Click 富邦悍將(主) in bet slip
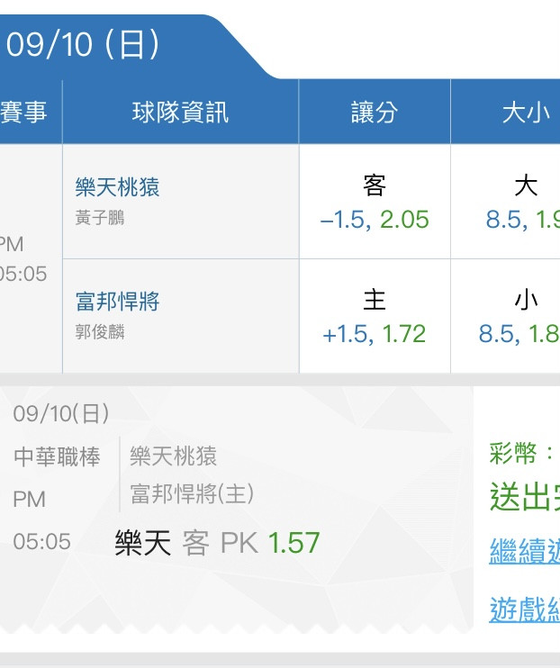The height and width of the screenshot is (668, 560). 192,493
